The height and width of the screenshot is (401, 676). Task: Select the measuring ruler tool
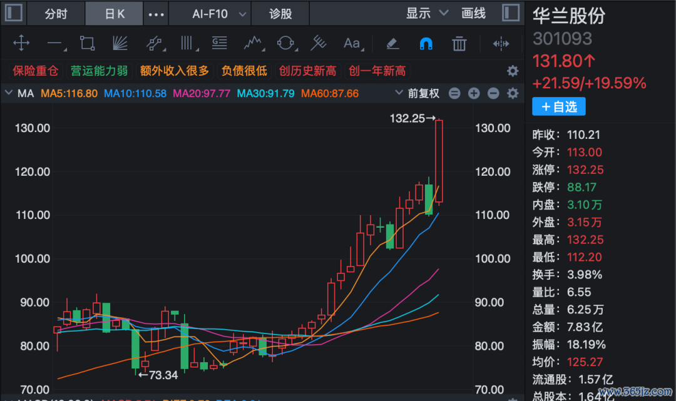pos(318,43)
